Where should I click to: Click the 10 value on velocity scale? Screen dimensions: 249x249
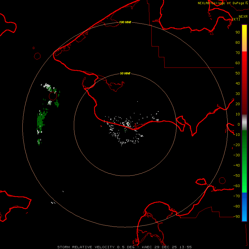click(238, 114)
